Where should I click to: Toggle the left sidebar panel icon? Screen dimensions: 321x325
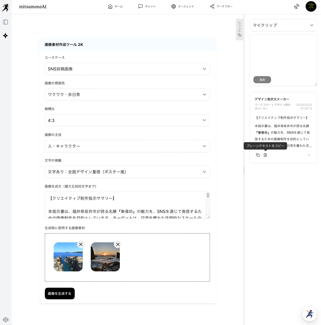tap(5, 22)
